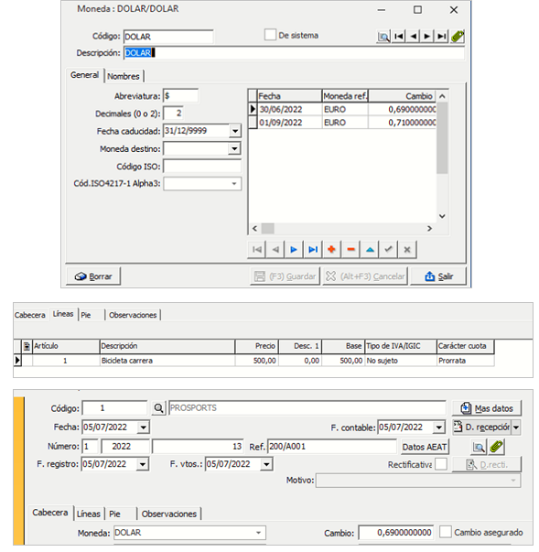Click (Alt+F3) Cancelar button
The height and width of the screenshot is (552, 539).
(x=365, y=276)
